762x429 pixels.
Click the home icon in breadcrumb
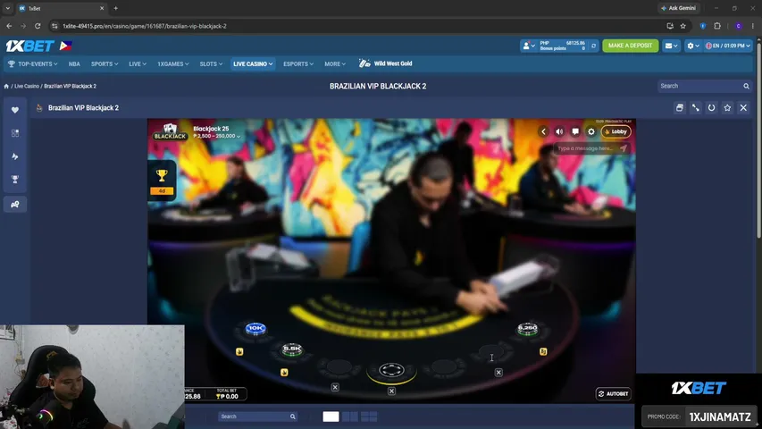point(6,86)
